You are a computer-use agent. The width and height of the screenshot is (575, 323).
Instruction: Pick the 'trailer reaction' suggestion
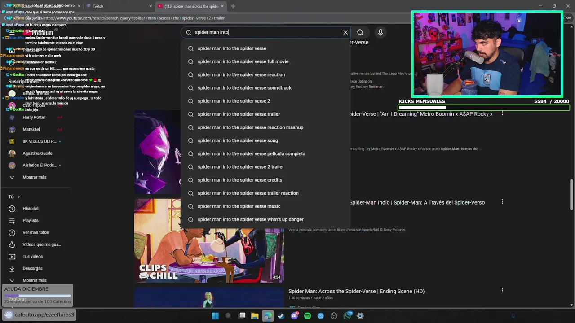265,193
